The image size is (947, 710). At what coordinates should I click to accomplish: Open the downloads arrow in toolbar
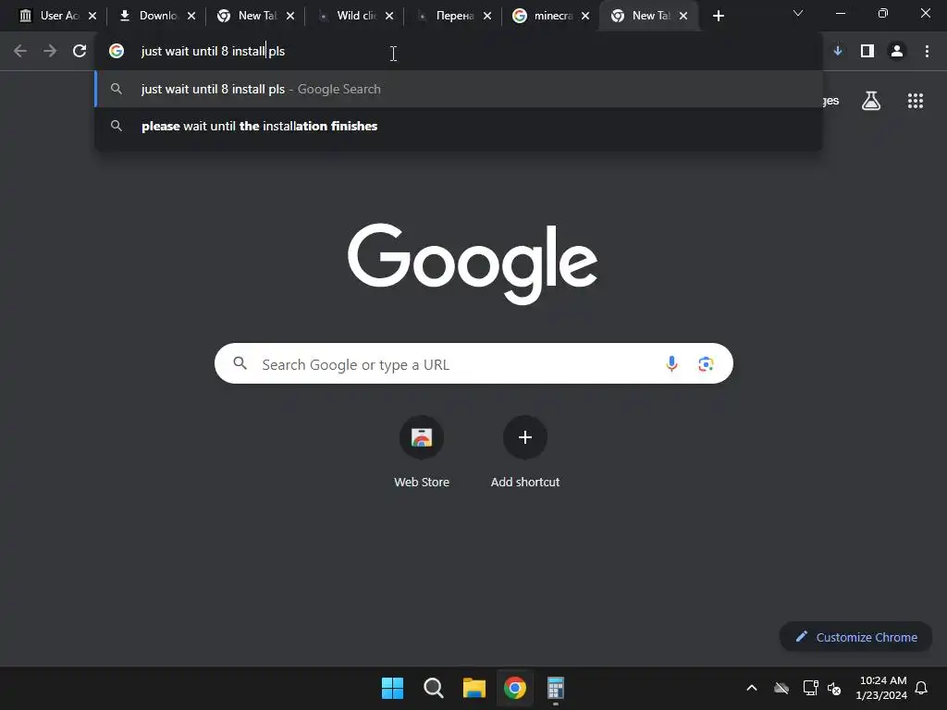pyautogui.click(x=838, y=52)
